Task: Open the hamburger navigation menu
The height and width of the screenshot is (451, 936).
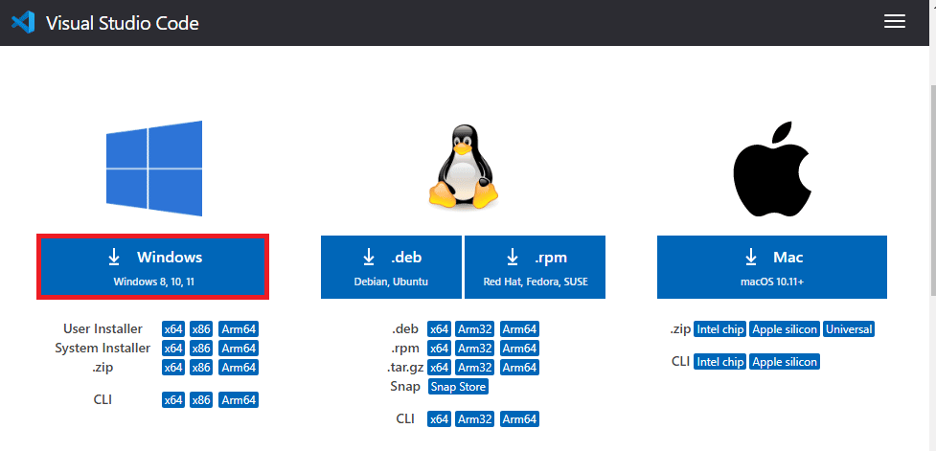Action: click(894, 22)
